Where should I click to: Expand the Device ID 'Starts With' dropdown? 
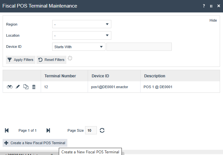click(78, 47)
